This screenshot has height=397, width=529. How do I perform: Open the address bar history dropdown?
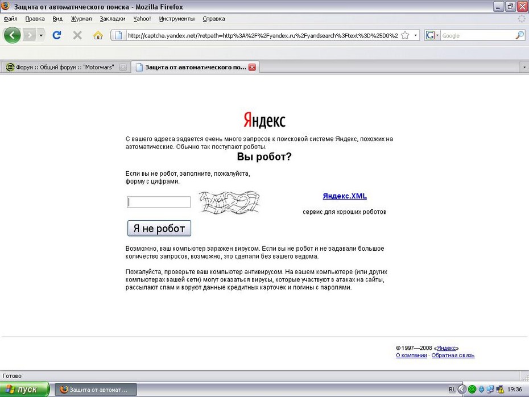coord(415,35)
